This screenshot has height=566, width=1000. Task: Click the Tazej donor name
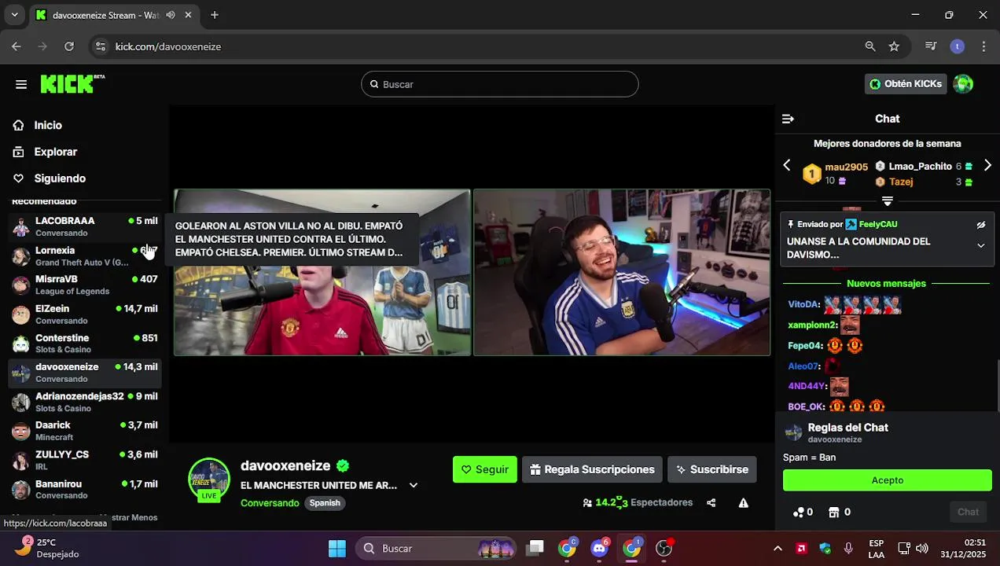901,182
